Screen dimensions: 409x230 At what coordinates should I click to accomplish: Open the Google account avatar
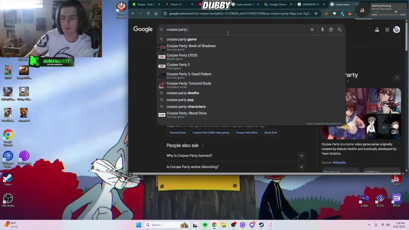[x=397, y=29]
